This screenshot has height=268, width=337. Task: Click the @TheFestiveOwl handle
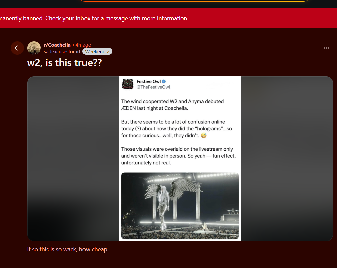coord(153,87)
